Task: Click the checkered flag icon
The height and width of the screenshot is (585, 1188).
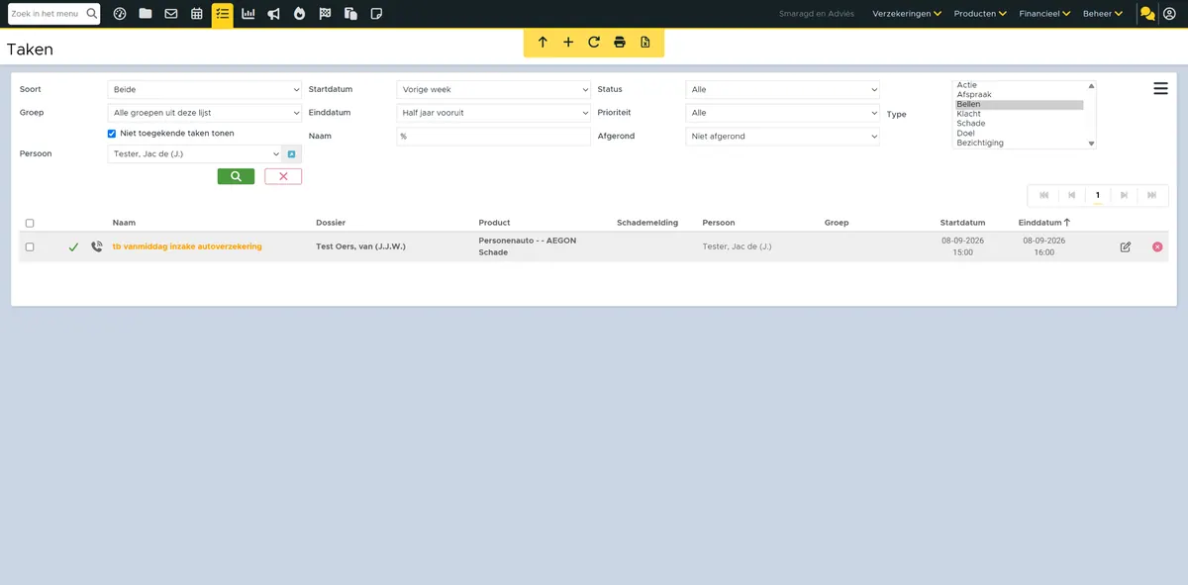Action: (x=326, y=14)
